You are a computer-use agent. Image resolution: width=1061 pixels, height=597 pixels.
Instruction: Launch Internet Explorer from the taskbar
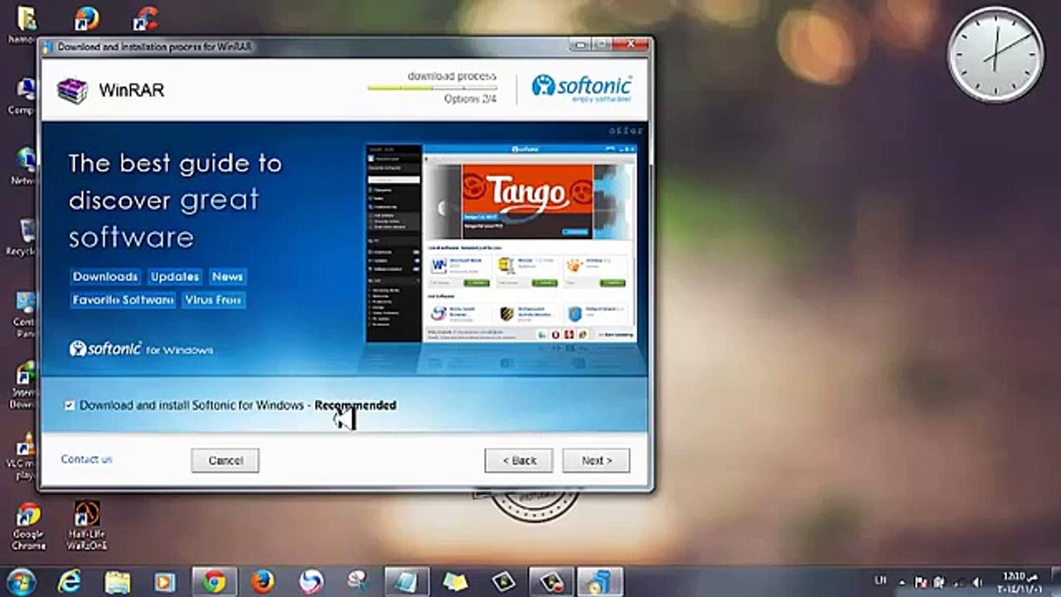70,582
